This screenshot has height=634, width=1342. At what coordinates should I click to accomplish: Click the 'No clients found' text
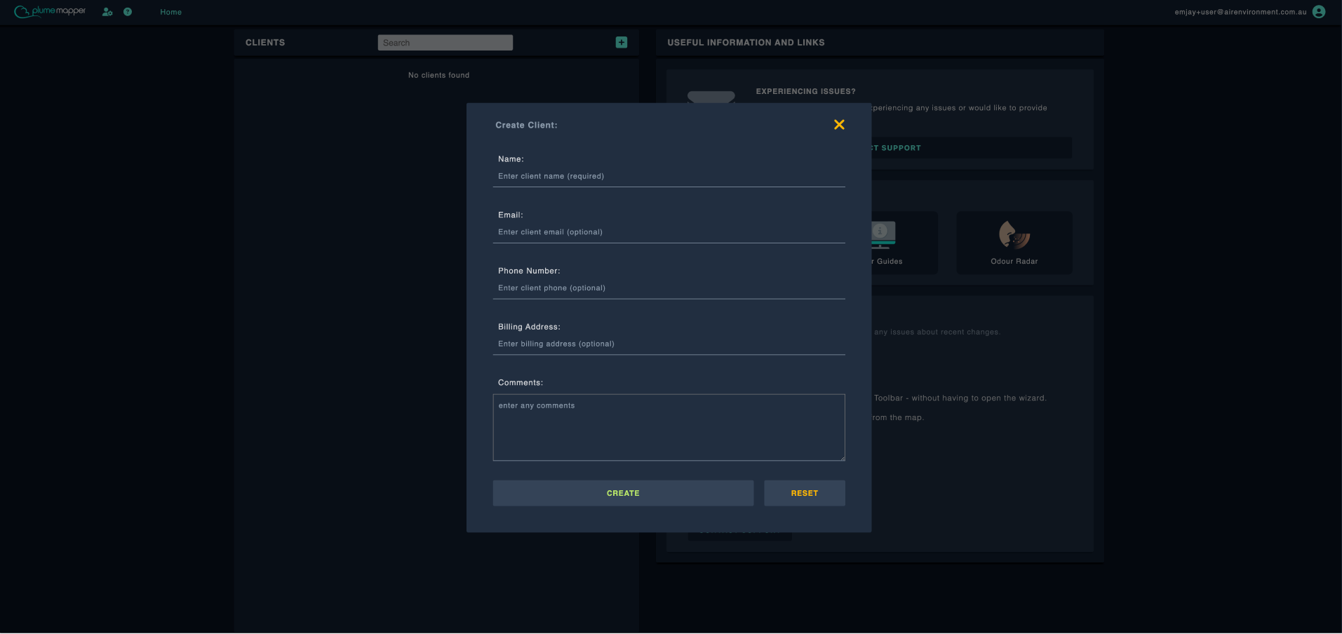[439, 75]
